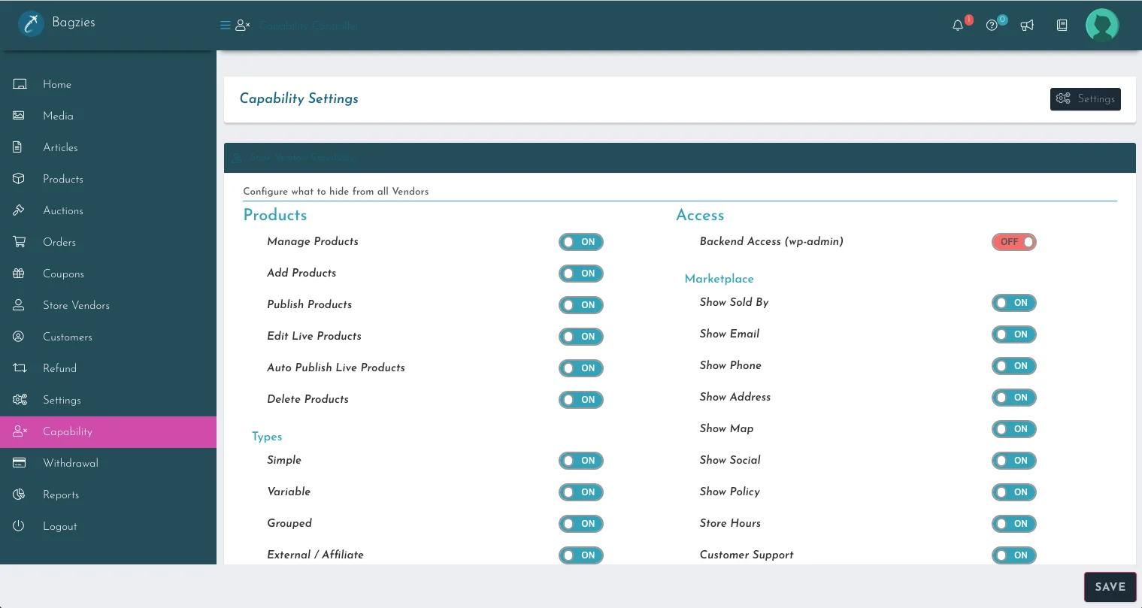Toggle Edit Live Products switch

580,337
